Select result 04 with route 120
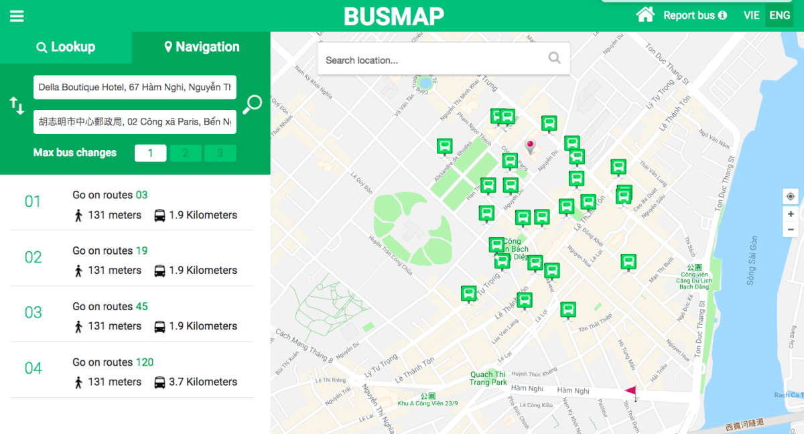Screen dimensions: 804x434 (x=131, y=369)
